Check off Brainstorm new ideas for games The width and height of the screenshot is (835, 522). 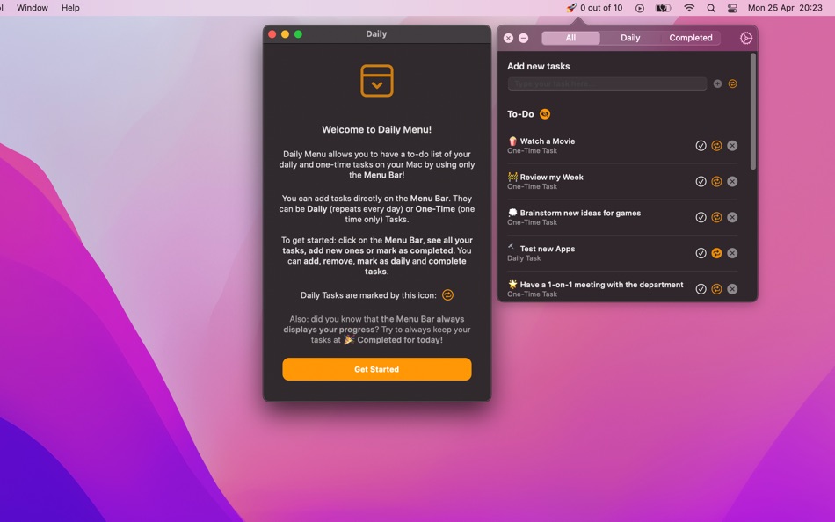point(701,217)
